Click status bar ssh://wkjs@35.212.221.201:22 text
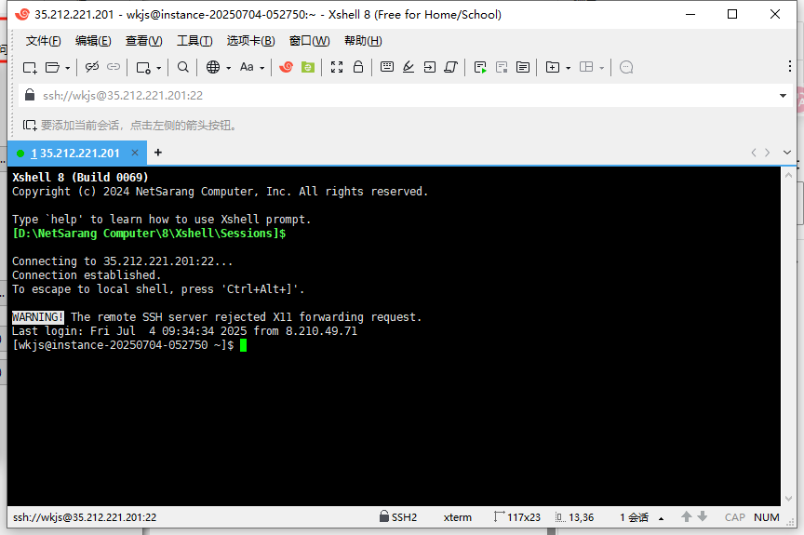 [85, 517]
